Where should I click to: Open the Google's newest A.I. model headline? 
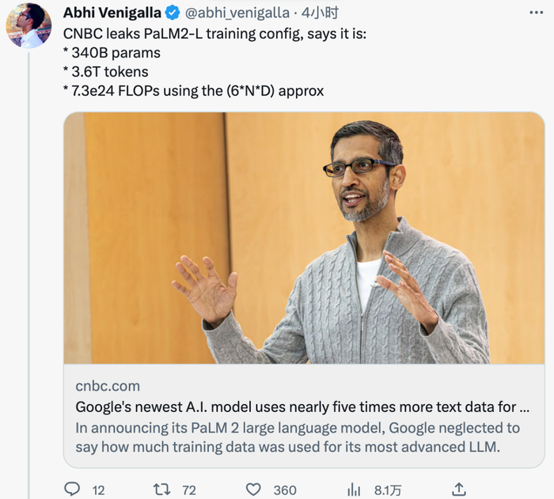coord(302,407)
